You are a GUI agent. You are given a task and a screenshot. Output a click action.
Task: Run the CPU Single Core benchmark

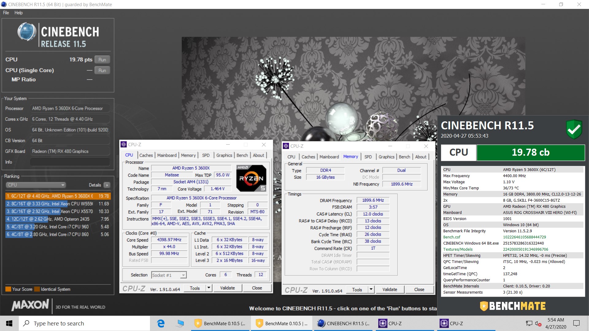[x=102, y=70]
